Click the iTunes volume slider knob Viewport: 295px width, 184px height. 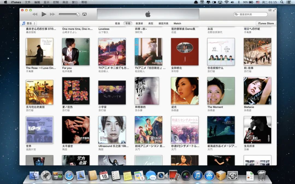coord(78,14)
